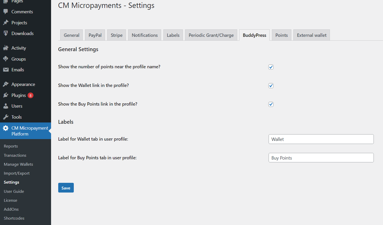Switch to the PayPal tab
Screen dimensions: 383x225
pos(95,35)
